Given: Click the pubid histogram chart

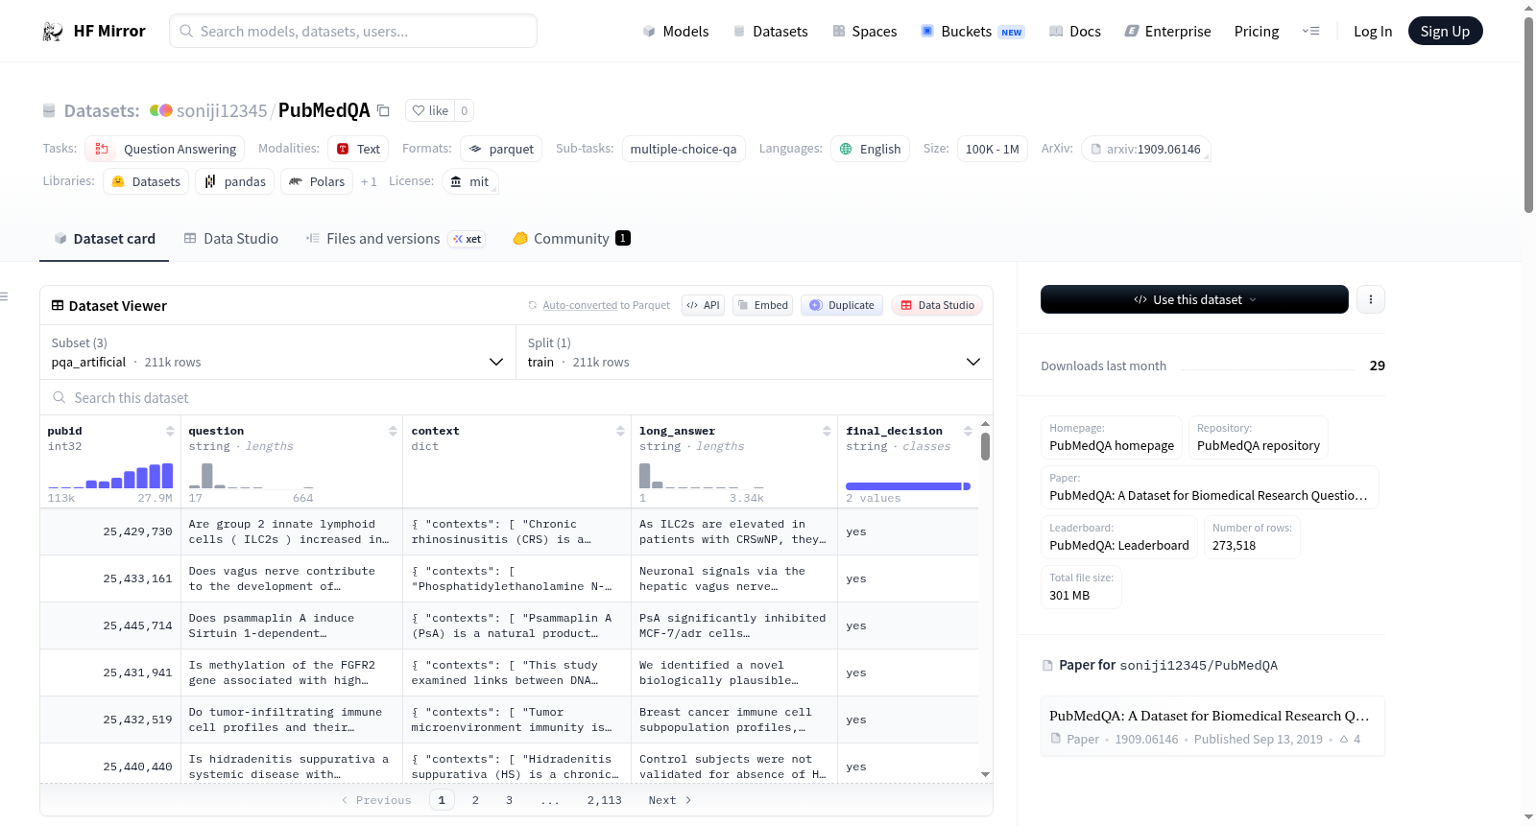Looking at the screenshot, I should click(110, 476).
